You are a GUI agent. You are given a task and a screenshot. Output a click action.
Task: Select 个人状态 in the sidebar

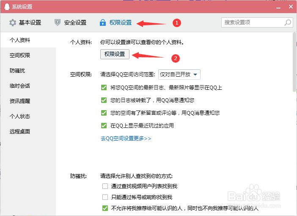pyautogui.click(x=28, y=116)
